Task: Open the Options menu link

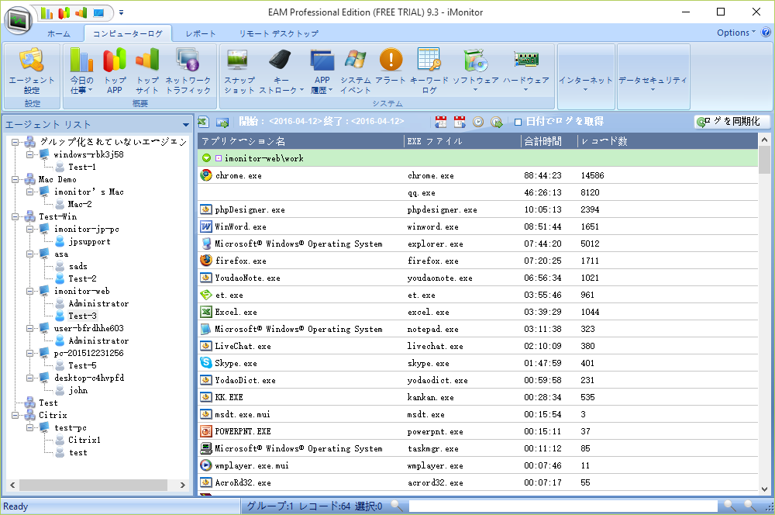Action: pyautogui.click(x=735, y=33)
